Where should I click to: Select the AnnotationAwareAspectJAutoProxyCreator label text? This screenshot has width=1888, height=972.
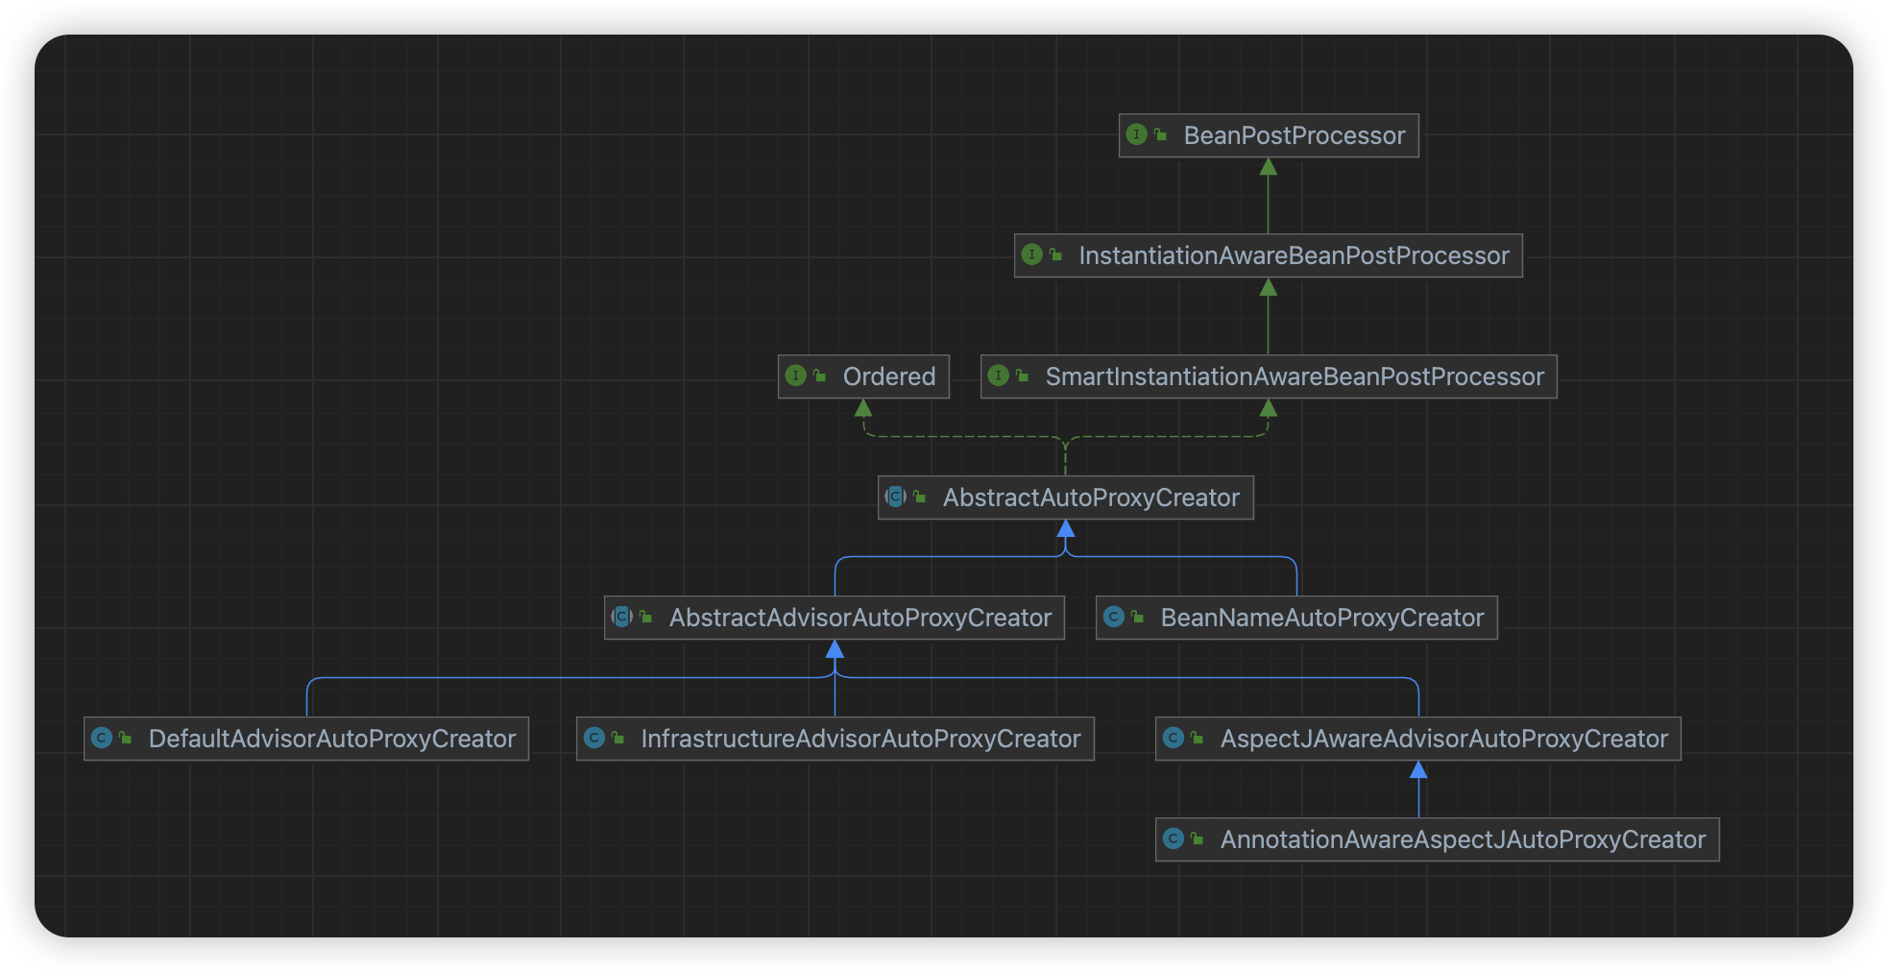1464,839
